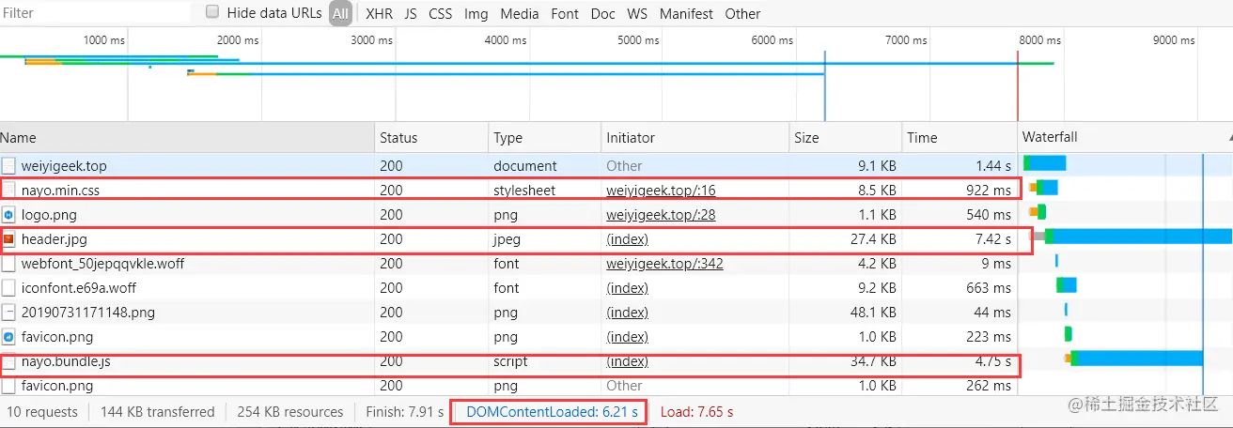Click the 144 KB transferred status entry
Screen dimensions: 1233x428
(x=156, y=411)
